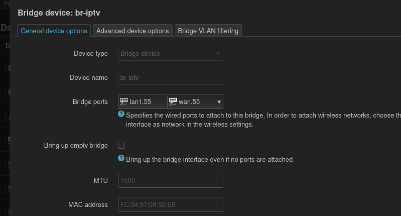401x216 pixels.
Task: Click the MAC address input field
Action: click(x=170, y=204)
